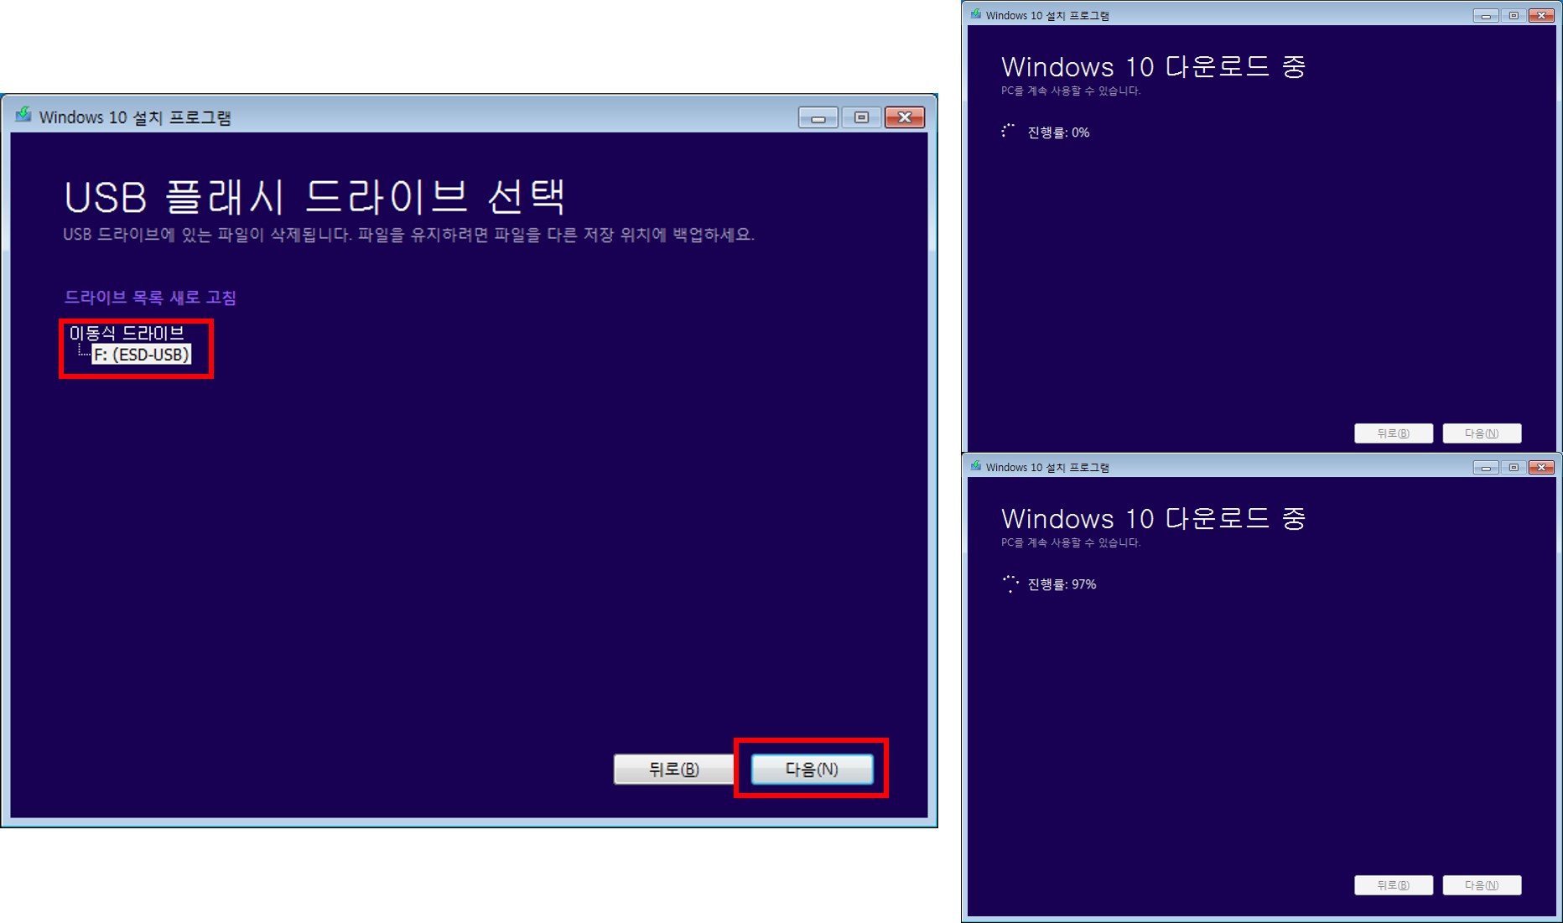Close the 0% download window

click(1541, 15)
